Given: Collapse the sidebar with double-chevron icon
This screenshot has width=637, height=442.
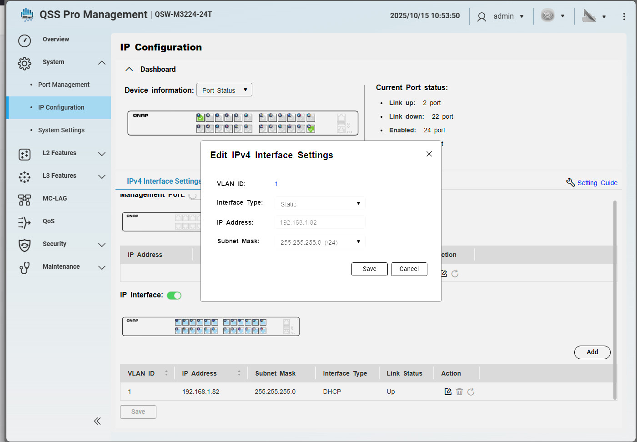Looking at the screenshot, I should coord(97,421).
